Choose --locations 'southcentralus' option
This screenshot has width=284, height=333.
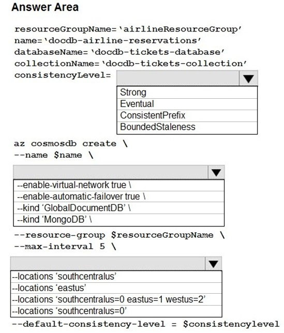pos(116,277)
